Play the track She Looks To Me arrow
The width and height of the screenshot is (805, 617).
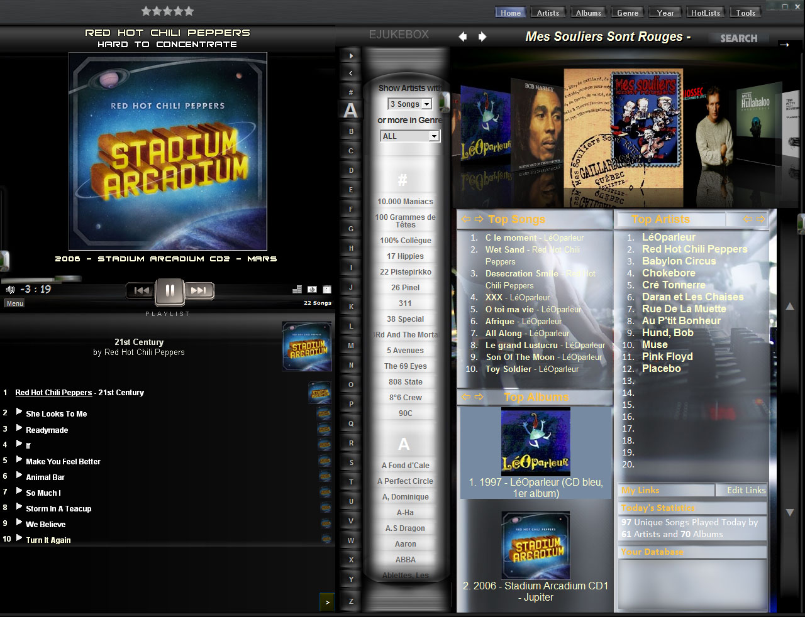pyautogui.click(x=19, y=412)
